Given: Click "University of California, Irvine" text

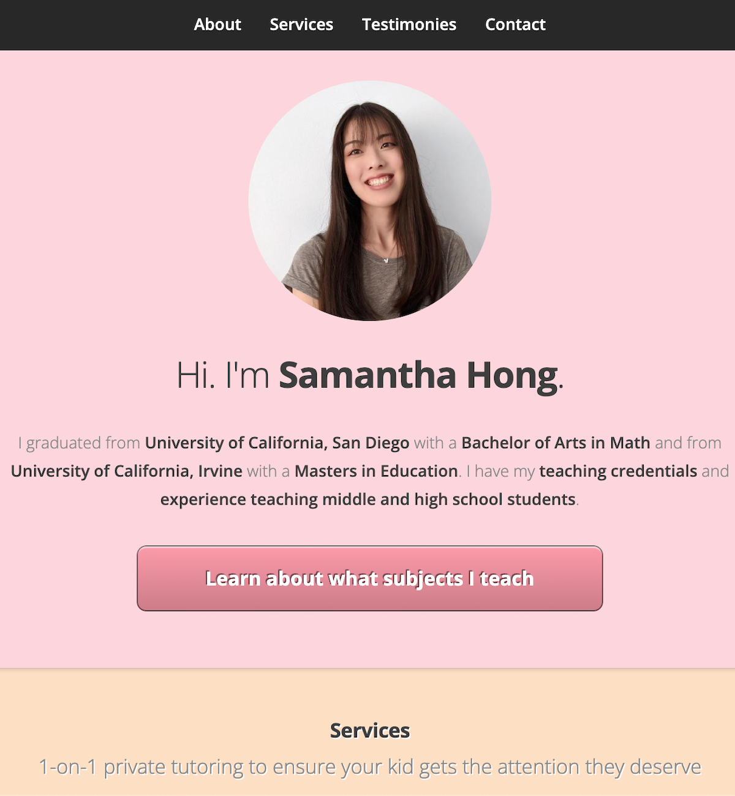Looking at the screenshot, I should pos(127,471).
